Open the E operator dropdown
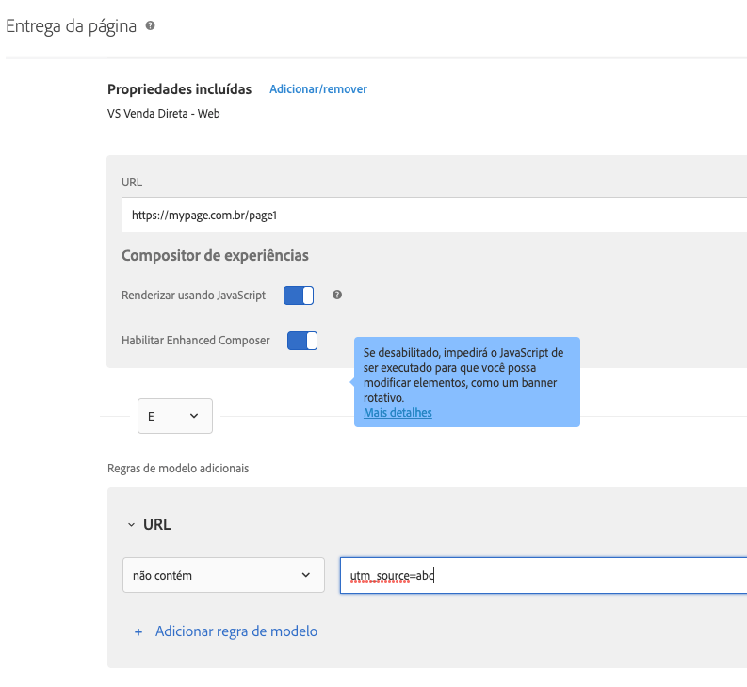The height and width of the screenshot is (687, 747). pos(174,416)
